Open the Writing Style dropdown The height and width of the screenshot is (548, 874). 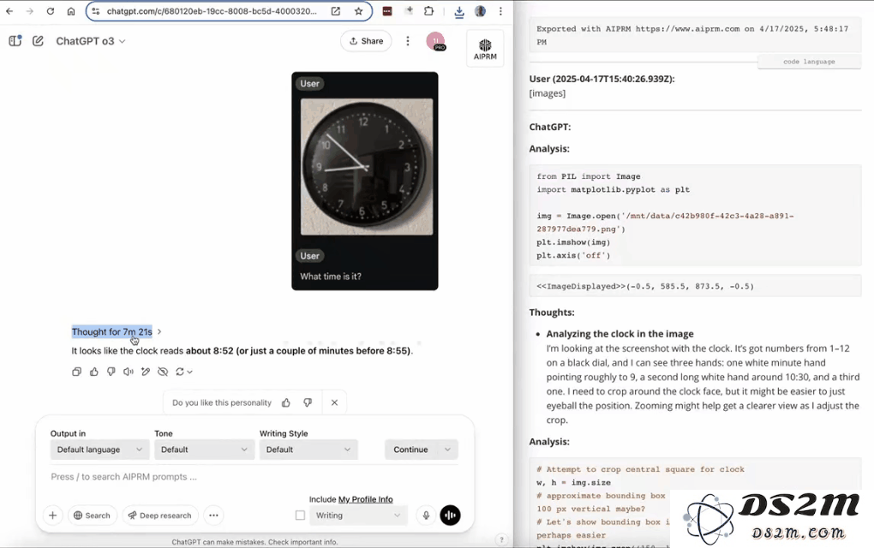[308, 450]
